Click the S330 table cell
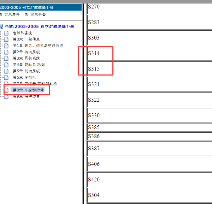 click(149, 115)
